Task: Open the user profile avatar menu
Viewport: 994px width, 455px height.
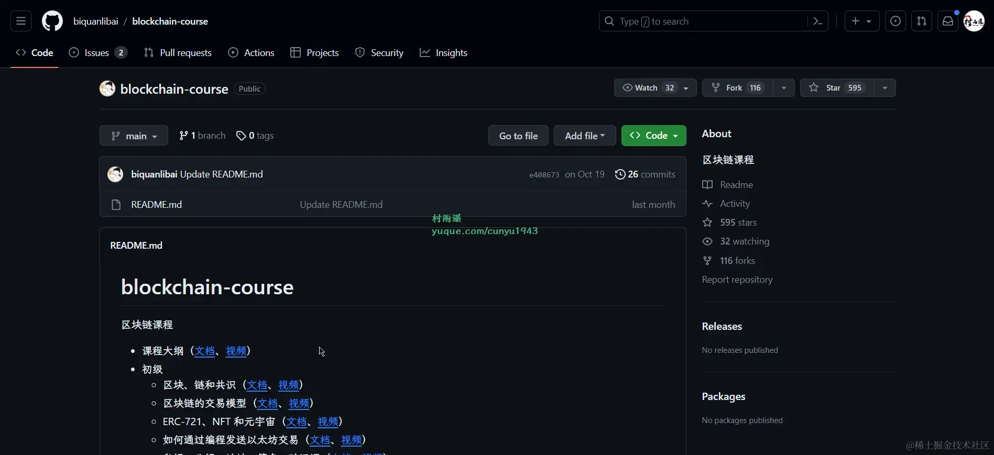Action: pyautogui.click(x=974, y=21)
